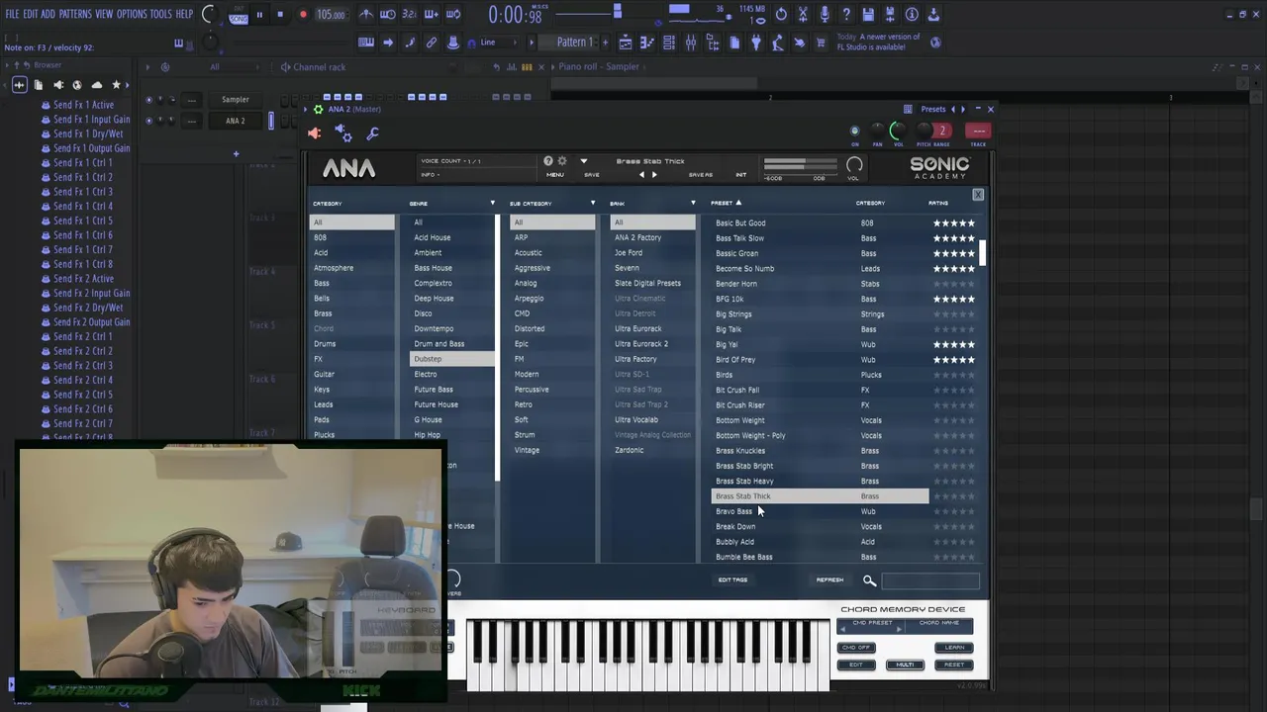1267x712 pixels.
Task: Go to next preset using Presets right arrow
Action: tap(963, 110)
